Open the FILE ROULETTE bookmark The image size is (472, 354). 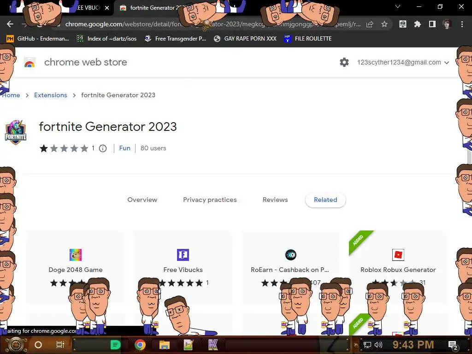coord(308,39)
